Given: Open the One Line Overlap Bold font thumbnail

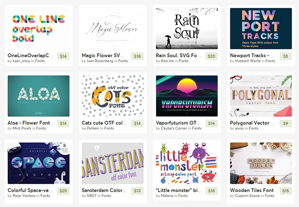Looking at the screenshot, I should point(39,29).
